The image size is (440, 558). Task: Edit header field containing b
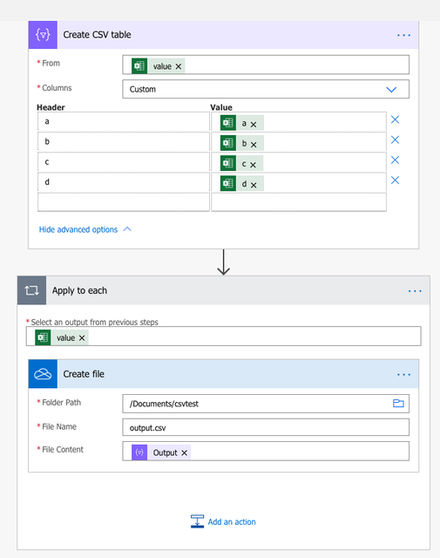(124, 141)
